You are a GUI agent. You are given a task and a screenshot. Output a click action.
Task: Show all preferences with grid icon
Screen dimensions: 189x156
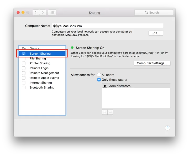[52, 12]
